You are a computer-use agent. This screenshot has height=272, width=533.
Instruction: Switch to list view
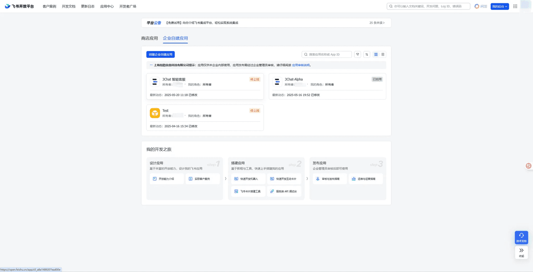383,54
